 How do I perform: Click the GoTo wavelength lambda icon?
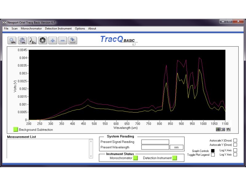click(x=32, y=40)
